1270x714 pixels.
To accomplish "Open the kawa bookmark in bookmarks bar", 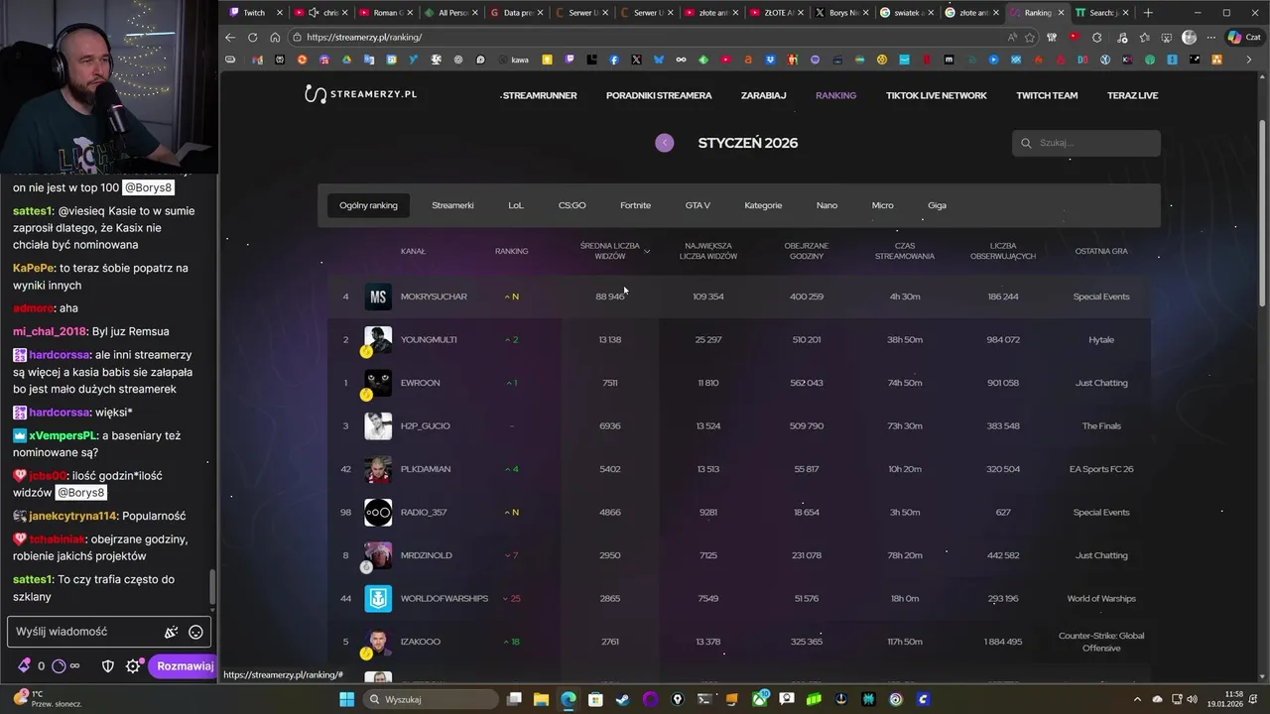I will pyautogui.click(x=514, y=59).
